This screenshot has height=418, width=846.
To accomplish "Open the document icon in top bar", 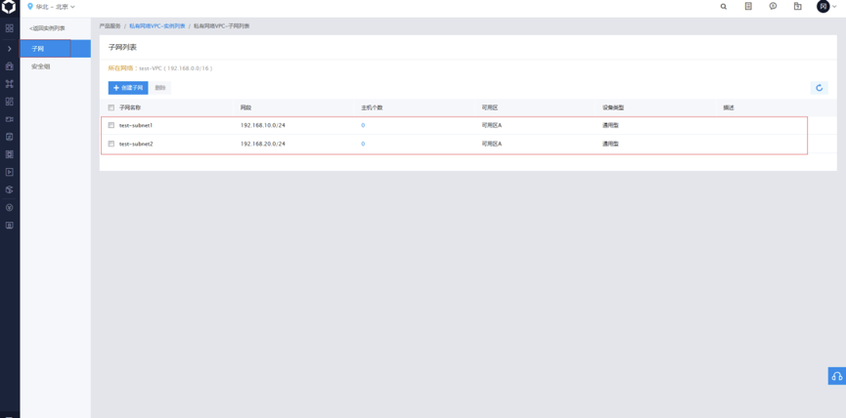I will [748, 7].
